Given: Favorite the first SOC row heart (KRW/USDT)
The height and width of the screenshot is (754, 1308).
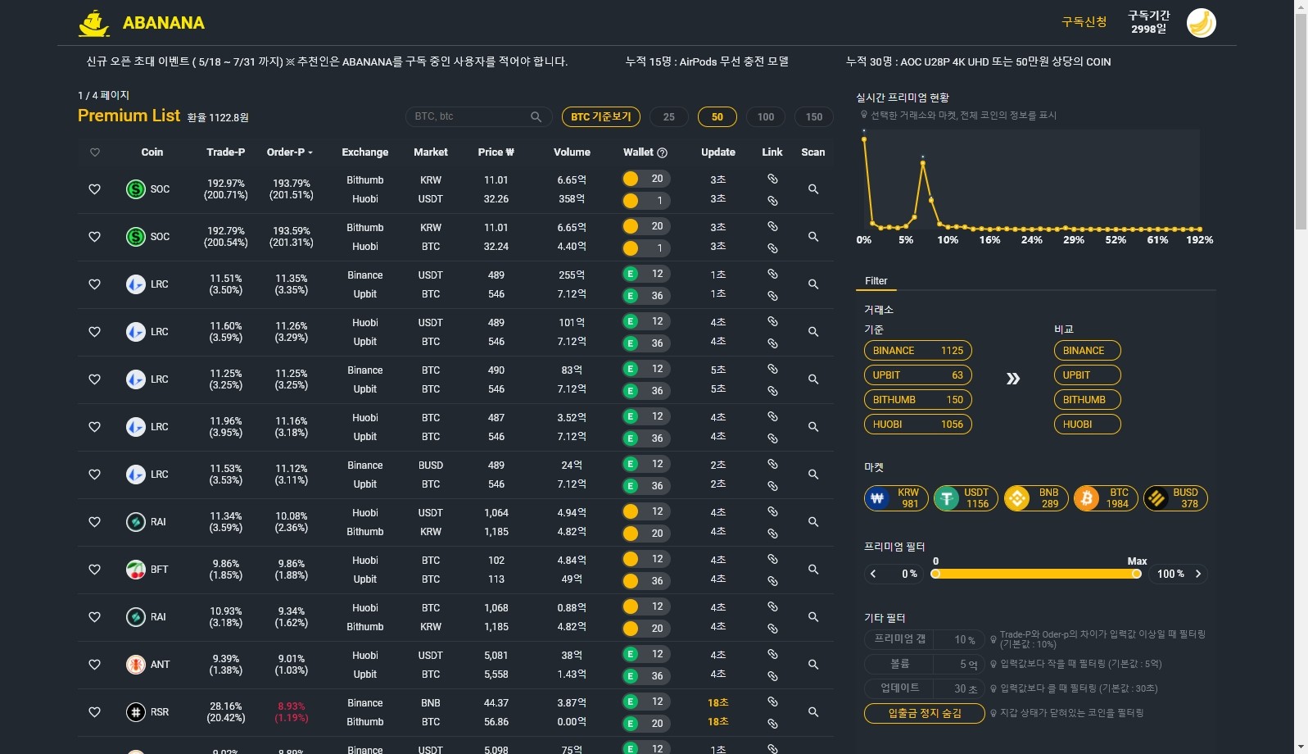Looking at the screenshot, I should (x=95, y=189).
